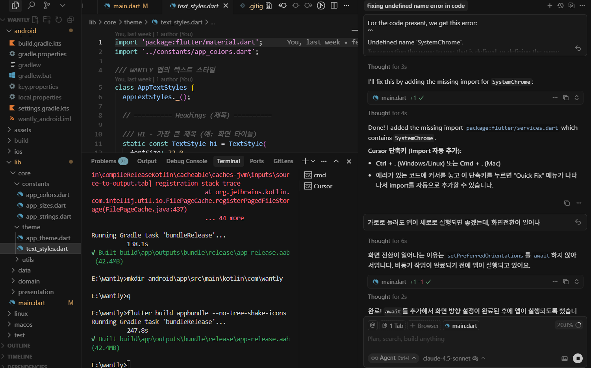Screen dimensions: 591x368
Task: Click Open Changes file-compare icon
Action: (x=269, y=6)
